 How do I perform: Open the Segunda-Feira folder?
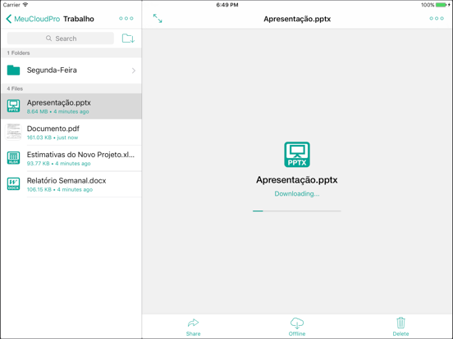[x=71, y=70]
